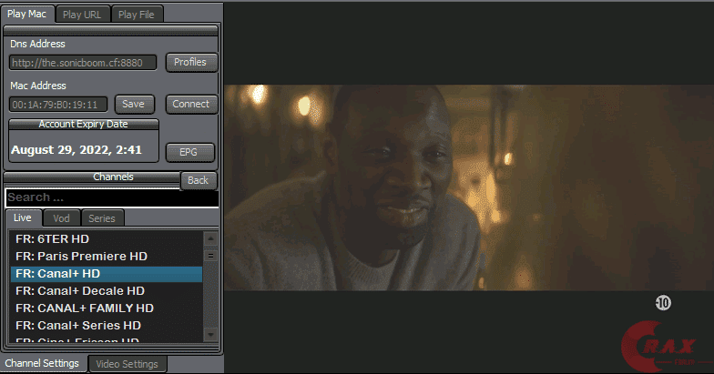Viewport: 714px width, 374px height.
Task: Save the Mac address
Action: point(134,104)
